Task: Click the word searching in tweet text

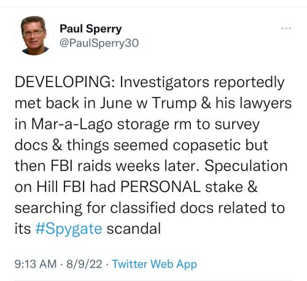Action: coord(49,208)
